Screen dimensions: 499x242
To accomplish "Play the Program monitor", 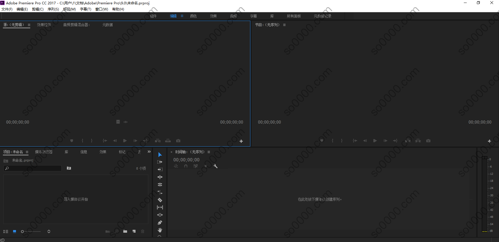I will [x=375, y=141].
